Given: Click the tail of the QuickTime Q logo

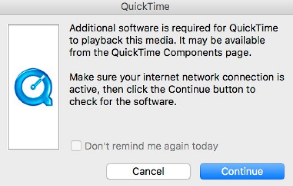Looking at the screenshot, I should coord(48,101).
